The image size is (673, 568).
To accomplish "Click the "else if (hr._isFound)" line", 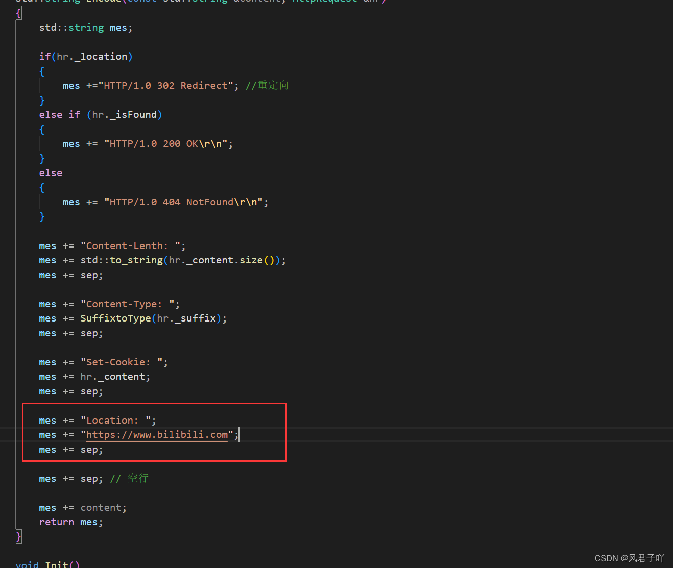I will [101, 115].
